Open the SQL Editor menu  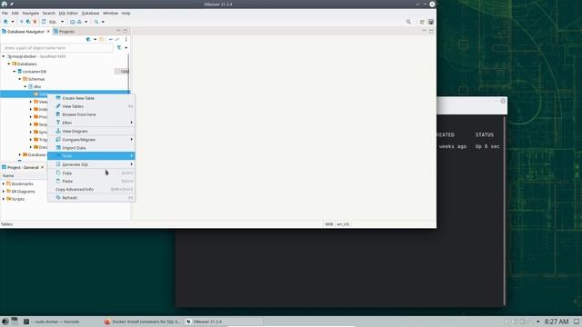click(x=68, y=13)
